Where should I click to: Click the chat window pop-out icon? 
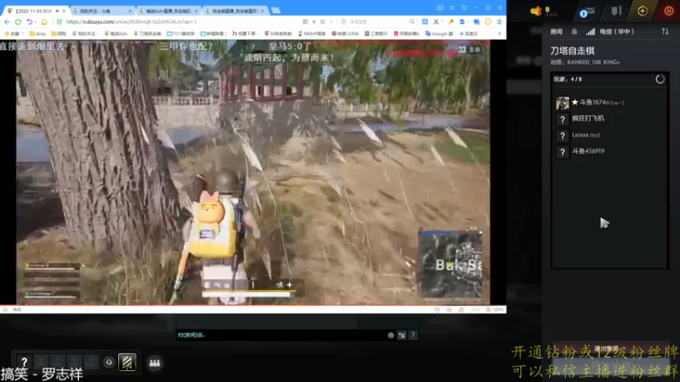point(402,335)
